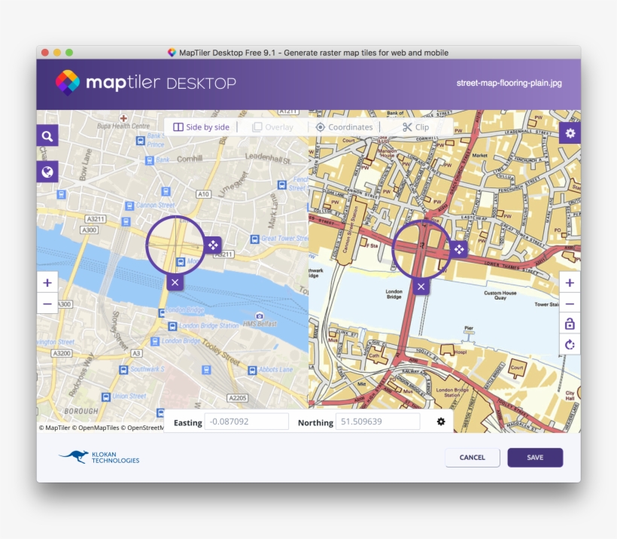This screenshot has height=539, width=617.
Task: Switch to Side by side view
Action: tap(201, 127)
